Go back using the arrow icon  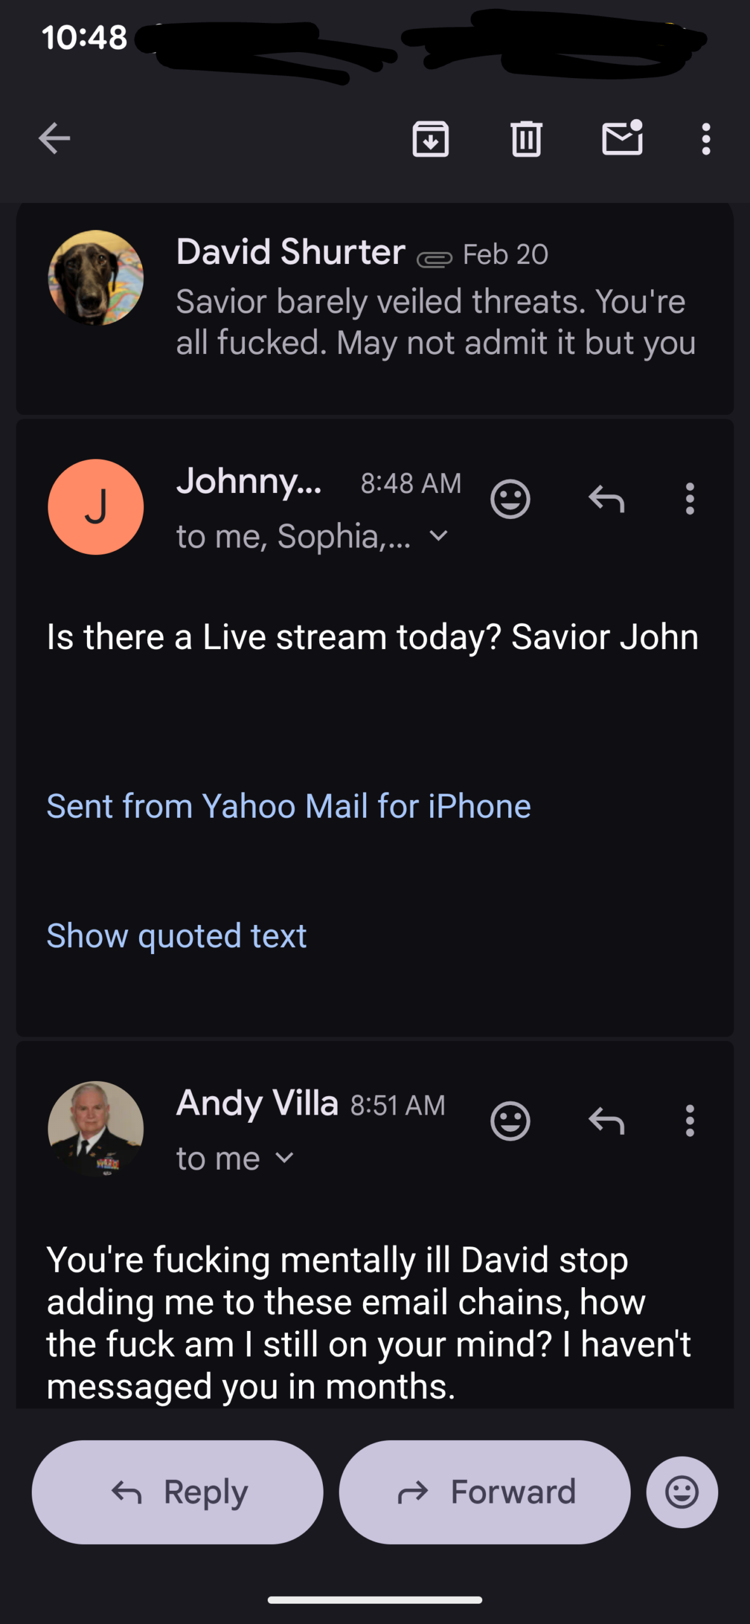point(55,138)
